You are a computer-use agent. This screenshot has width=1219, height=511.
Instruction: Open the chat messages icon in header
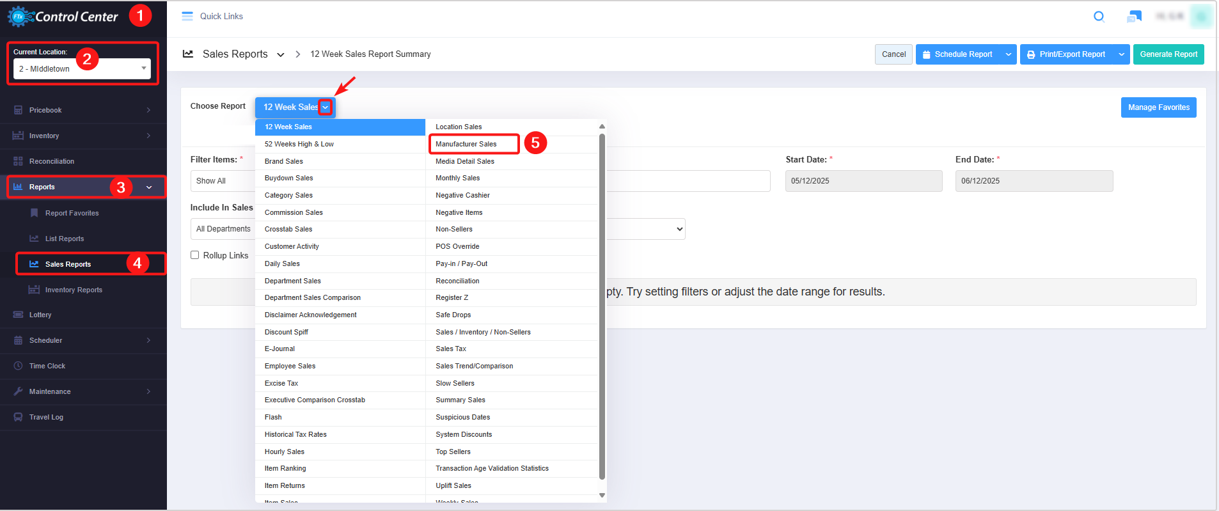pyautogui.click(x=1134, y=17)
